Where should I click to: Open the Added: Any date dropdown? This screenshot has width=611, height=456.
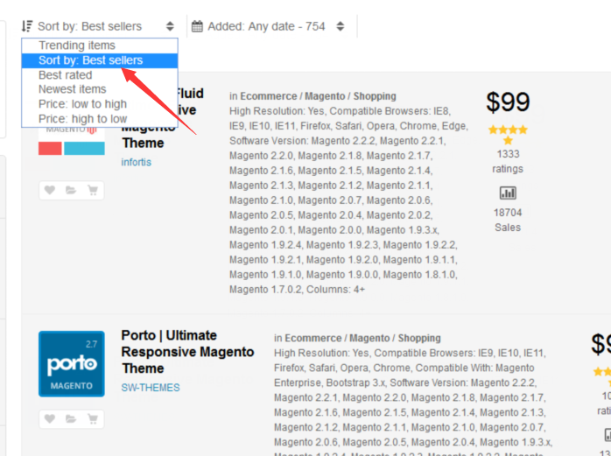click(269, 26)
